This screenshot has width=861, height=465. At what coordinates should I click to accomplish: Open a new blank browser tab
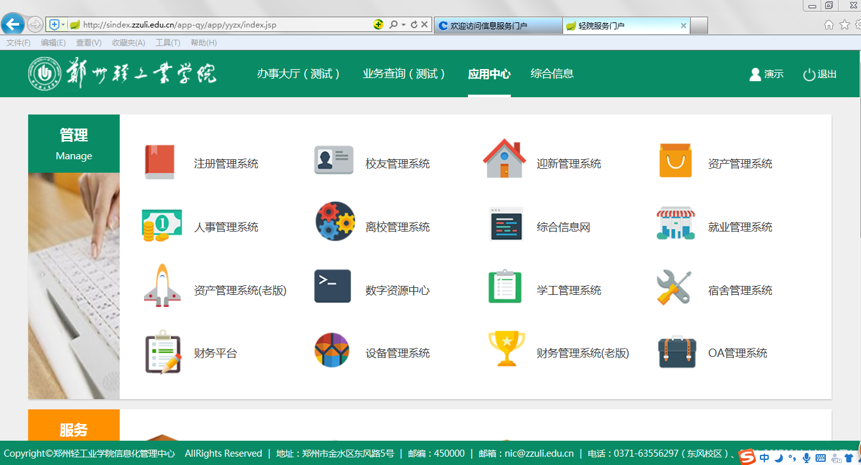[700, 26]
